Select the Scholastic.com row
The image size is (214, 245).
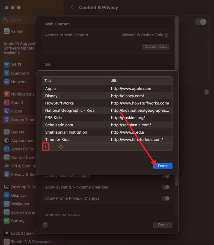pos(107,125)
